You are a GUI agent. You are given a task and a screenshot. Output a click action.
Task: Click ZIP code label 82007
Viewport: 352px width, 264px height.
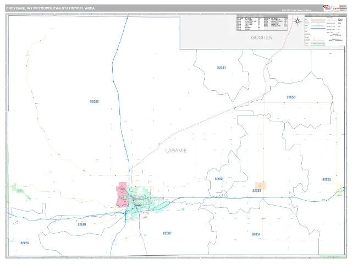coord(167,233)
